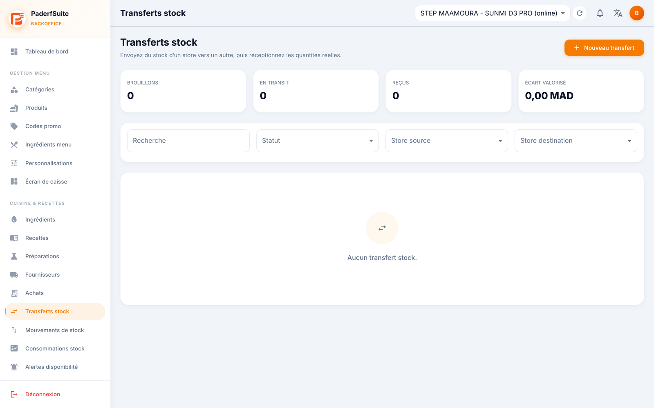Open the Produits menu item
The height and width of the screenshot is (408, 654).
[x=55, y=108]
